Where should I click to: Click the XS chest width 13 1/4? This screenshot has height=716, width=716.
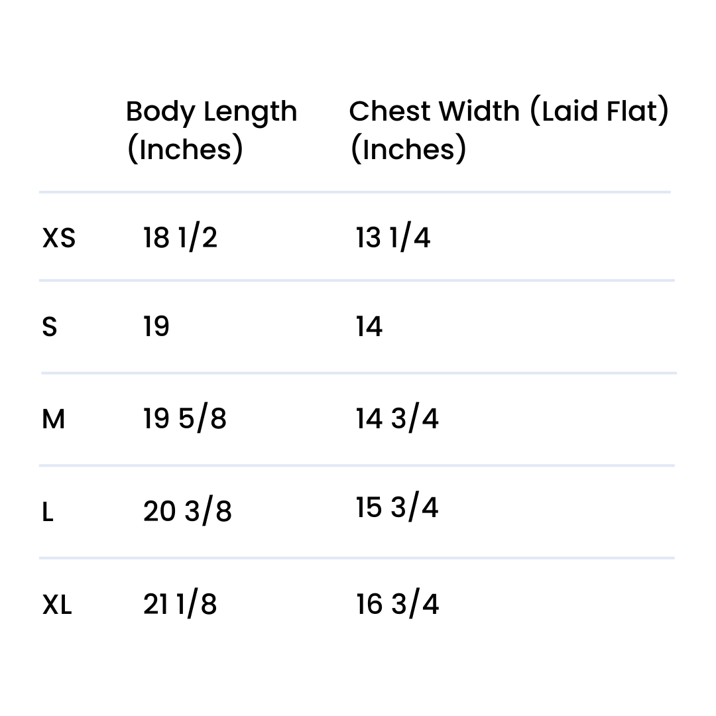[x=393, y=237]
